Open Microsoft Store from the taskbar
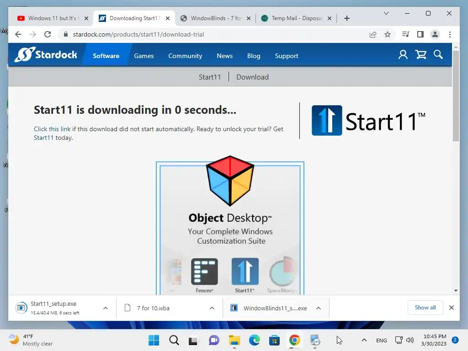 (x=274, y=340)
